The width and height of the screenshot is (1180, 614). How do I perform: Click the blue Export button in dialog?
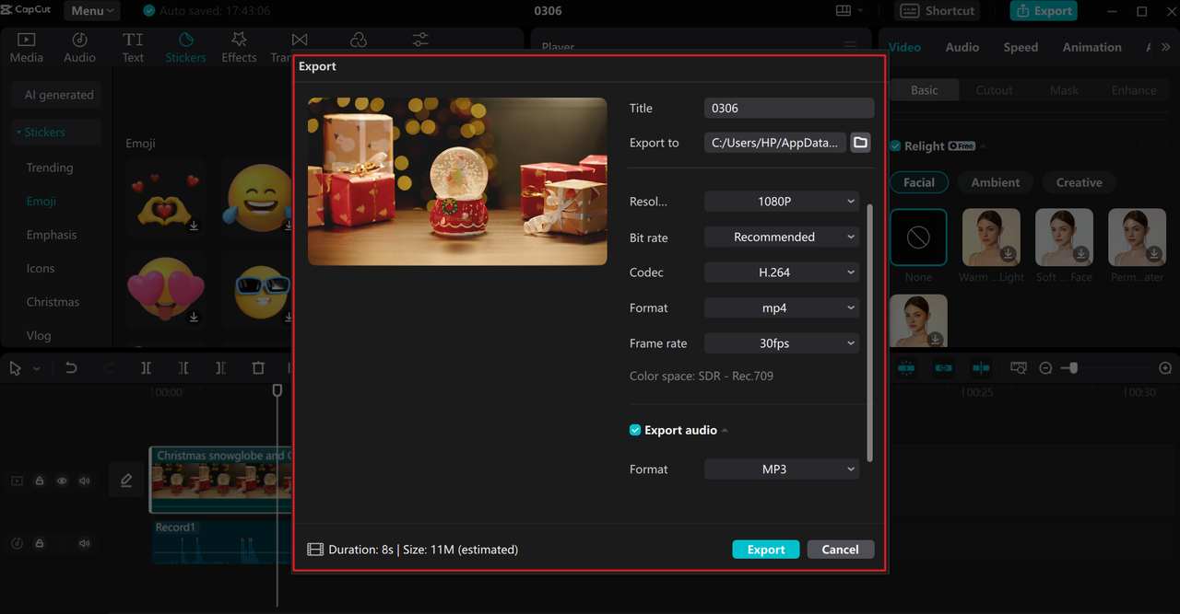click(766, 550)
